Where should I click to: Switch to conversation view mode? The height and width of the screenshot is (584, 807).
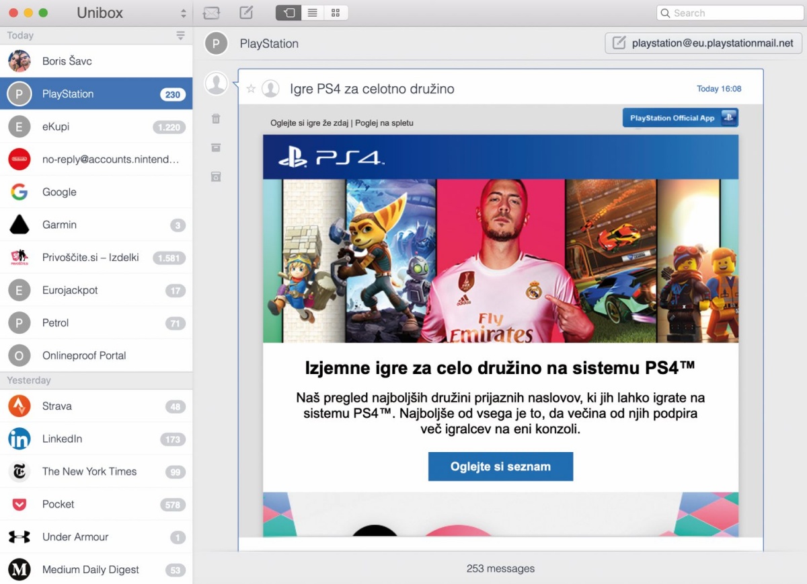(x=288, y=13)
